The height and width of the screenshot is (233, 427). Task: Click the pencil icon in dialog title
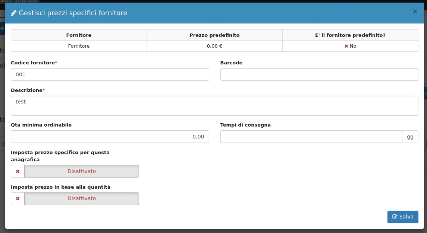coord(14,13)
